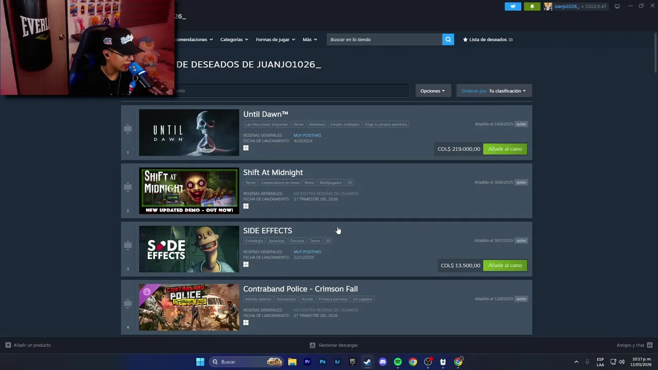Click ESP LAA language indicator
Viewport: 658px width, 370px height.
[600, 362]
